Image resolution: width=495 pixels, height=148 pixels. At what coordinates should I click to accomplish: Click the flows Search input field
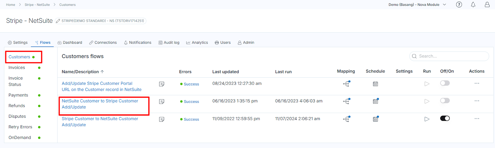click(x=451, y=56)
